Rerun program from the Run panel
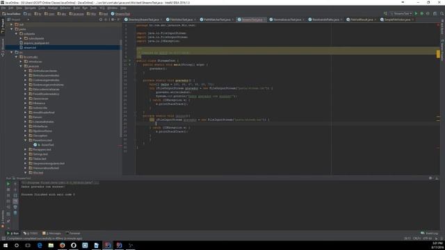Viewport: 445px width, 250px height. (x=8, y=184)
